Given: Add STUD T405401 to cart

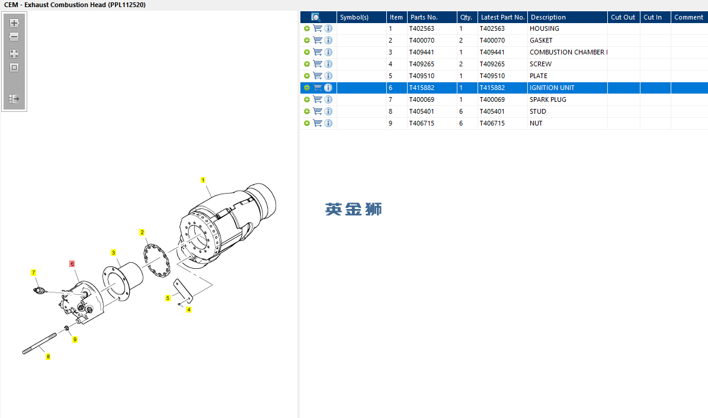Looking at the screenshot, I should coord(318,111).
